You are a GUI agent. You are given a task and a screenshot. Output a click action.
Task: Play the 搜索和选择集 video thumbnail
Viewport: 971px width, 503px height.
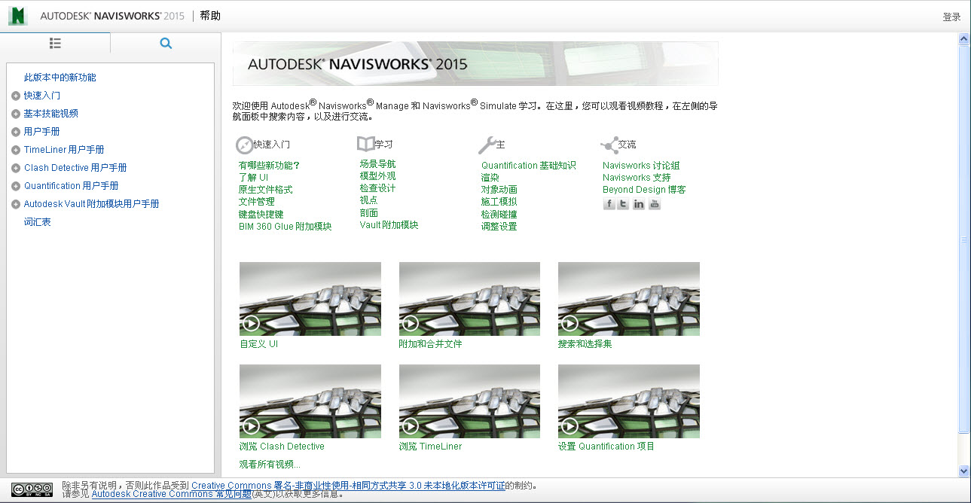629,299
